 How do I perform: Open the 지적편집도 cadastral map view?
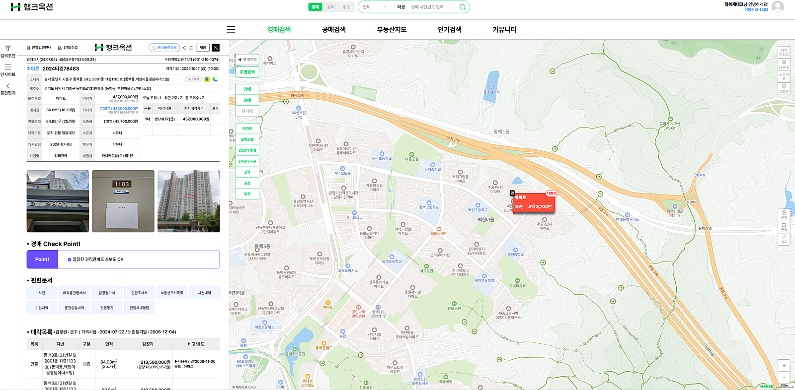click(784, 52)
